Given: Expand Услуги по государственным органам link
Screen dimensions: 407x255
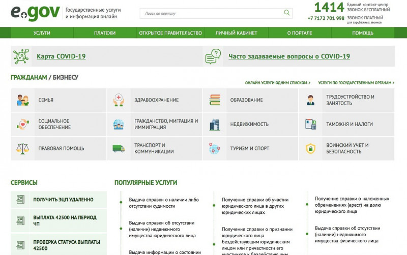Looking at the screenshot, I should pos(356,82).
